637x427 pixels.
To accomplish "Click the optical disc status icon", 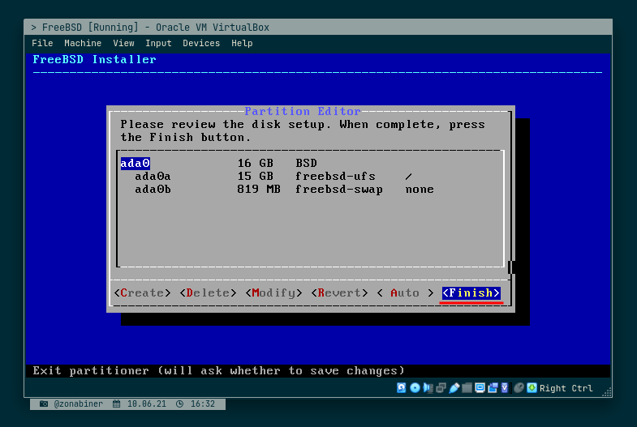I will click(415, 388).
